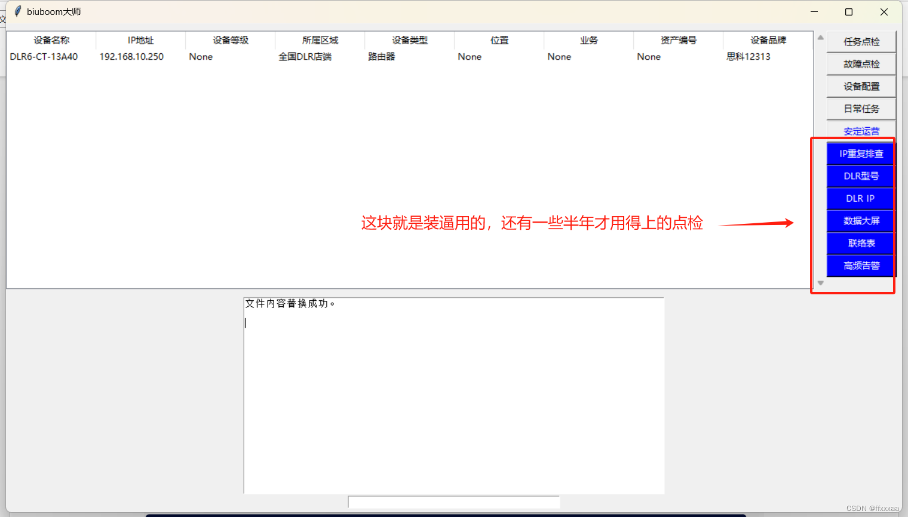908x517 pixels.
Task: Click the 所属区域 column header
Action: coord(320,40)
